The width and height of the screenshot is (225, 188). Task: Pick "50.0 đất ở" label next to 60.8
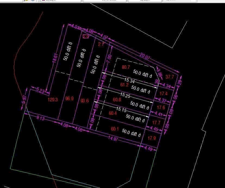tap(140, 105)
